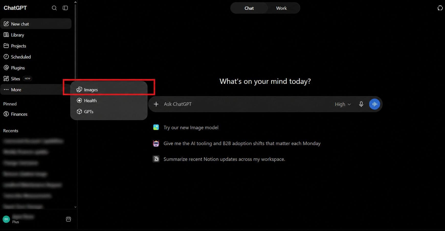Click the Pinned section heading
This screenshot has height=231, width=445.
[x=10, y=104]
